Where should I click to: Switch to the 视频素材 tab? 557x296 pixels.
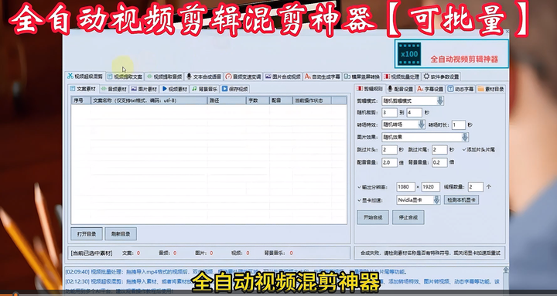click(174, 89)
